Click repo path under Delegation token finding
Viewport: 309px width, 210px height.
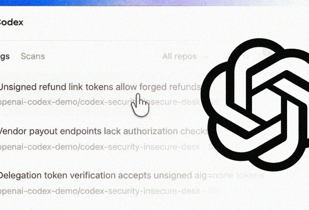point(99,191)
